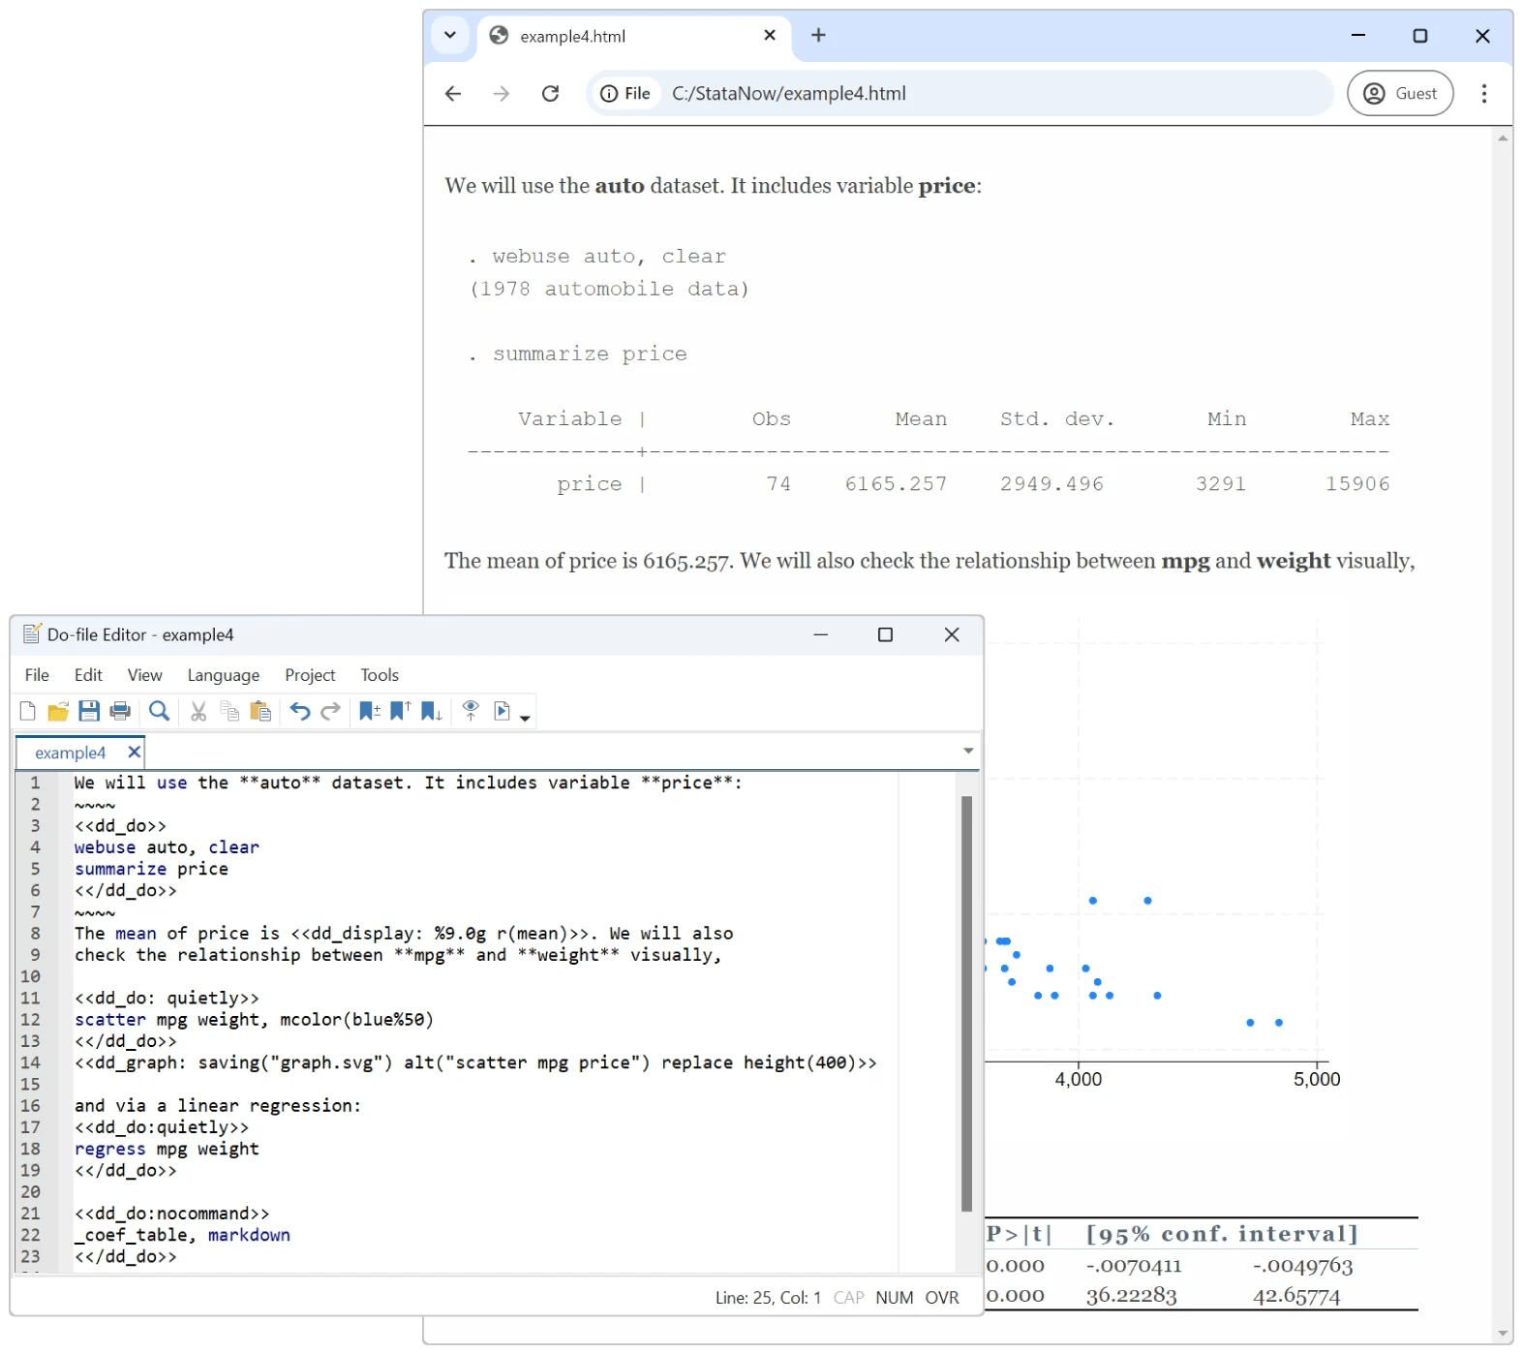Open the Language menu
The image size is (1523, 1354).
coord(224,675)
